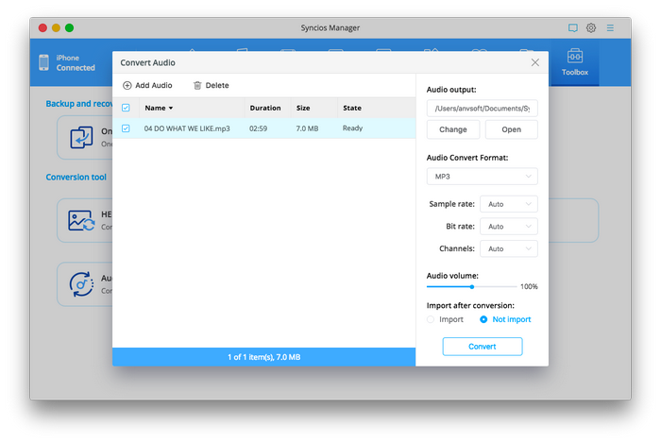Click the One-click backup icon

click(81, 137)
